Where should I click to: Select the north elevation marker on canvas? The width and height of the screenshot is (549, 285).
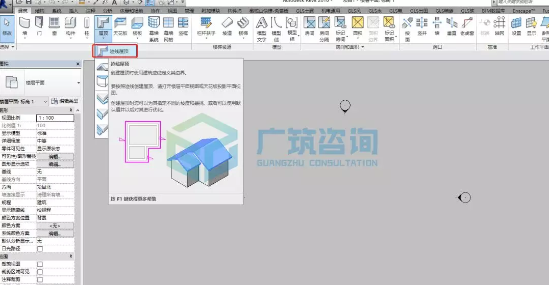(345, 106)
